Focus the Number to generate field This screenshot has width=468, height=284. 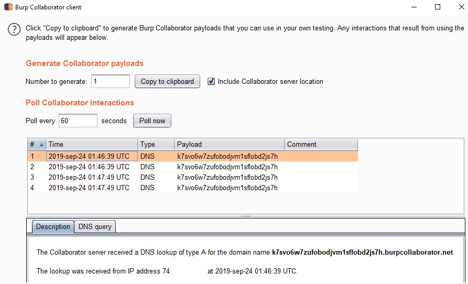(x=111, y=81)
